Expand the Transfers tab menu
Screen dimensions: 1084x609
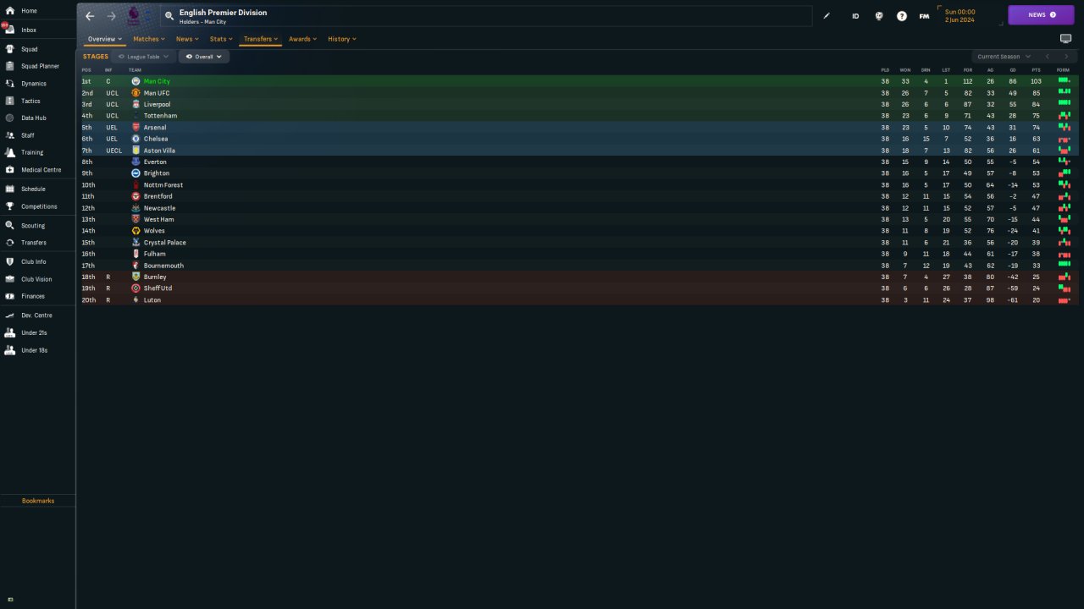pyautogui.click(x=261, y=39)
